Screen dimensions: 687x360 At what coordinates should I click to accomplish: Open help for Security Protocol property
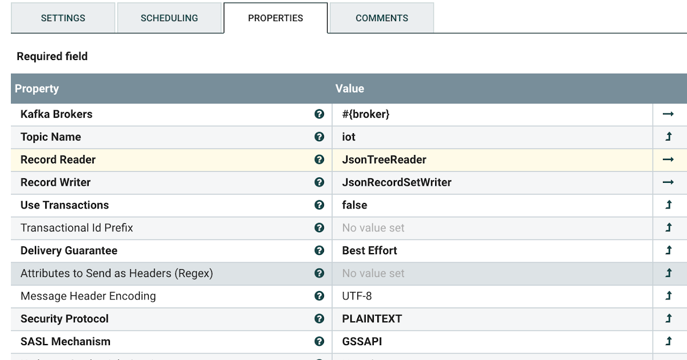click(319, 318)
